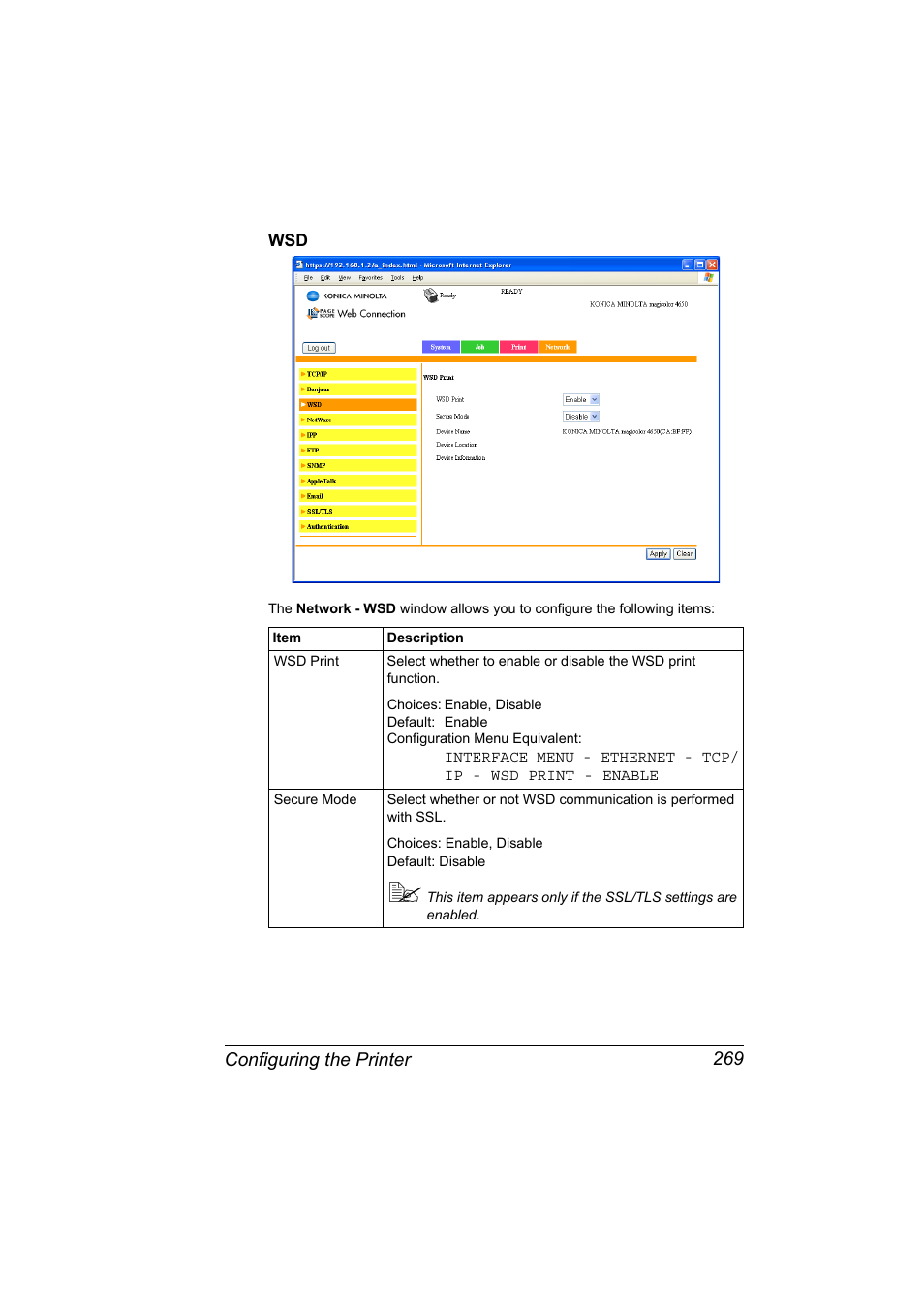
Task: Click the Apply button
Action: coord(659,554)
